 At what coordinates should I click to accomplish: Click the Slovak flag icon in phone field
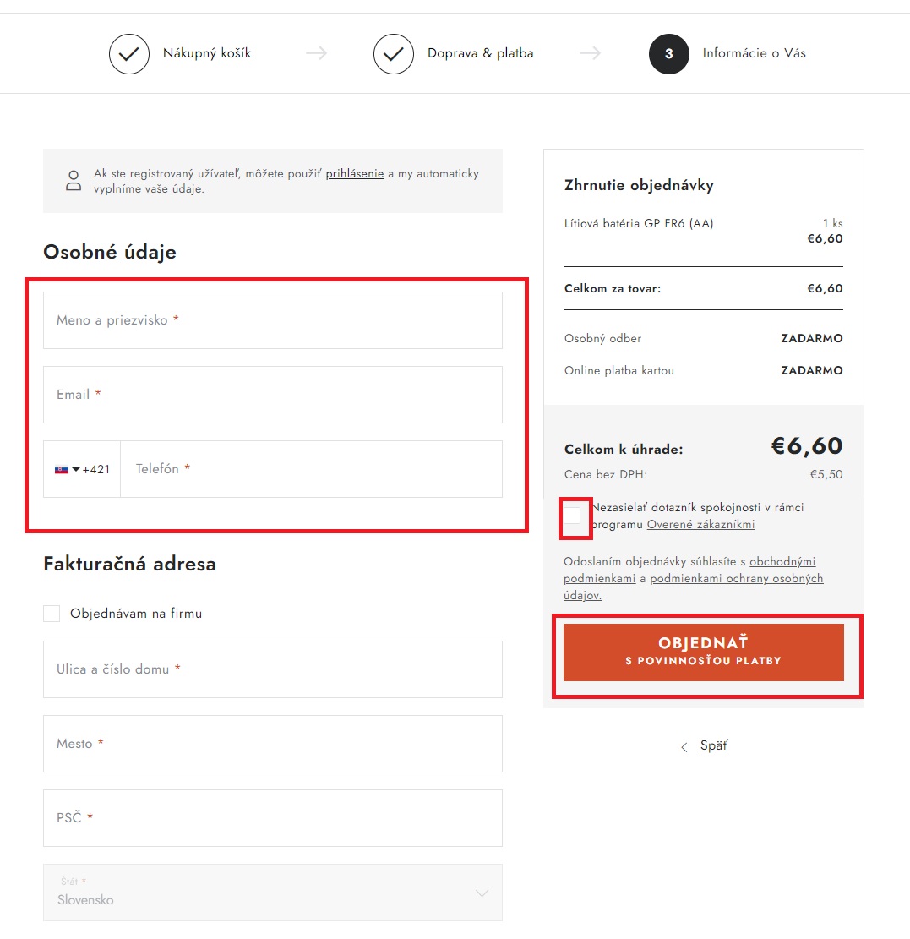[61, 470]
